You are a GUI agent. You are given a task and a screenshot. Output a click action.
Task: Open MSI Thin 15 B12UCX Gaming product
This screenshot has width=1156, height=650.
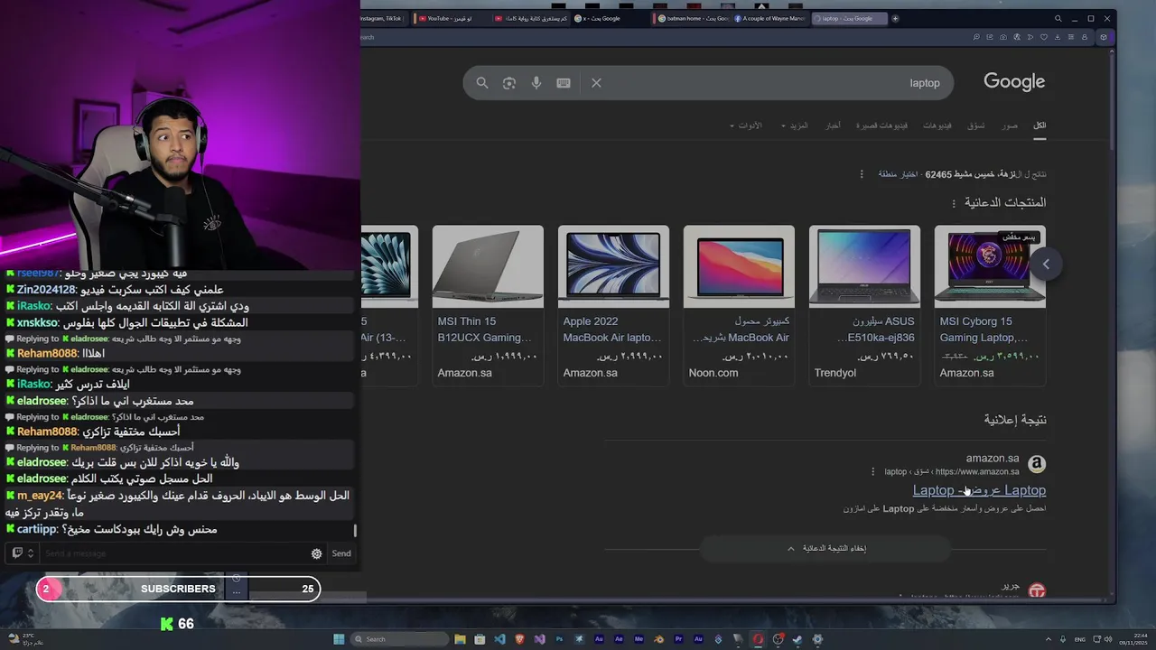pos(488,305)
